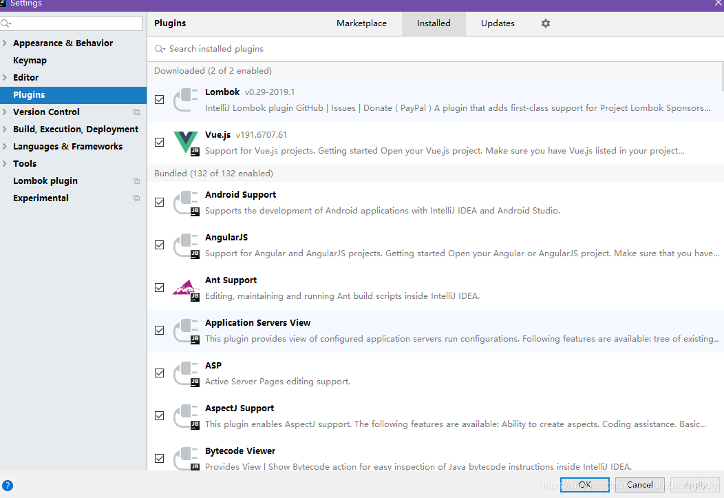Open the help question mark icon

(8, 486)
